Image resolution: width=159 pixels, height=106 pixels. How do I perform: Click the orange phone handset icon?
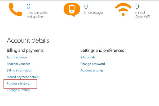point(15,10)
